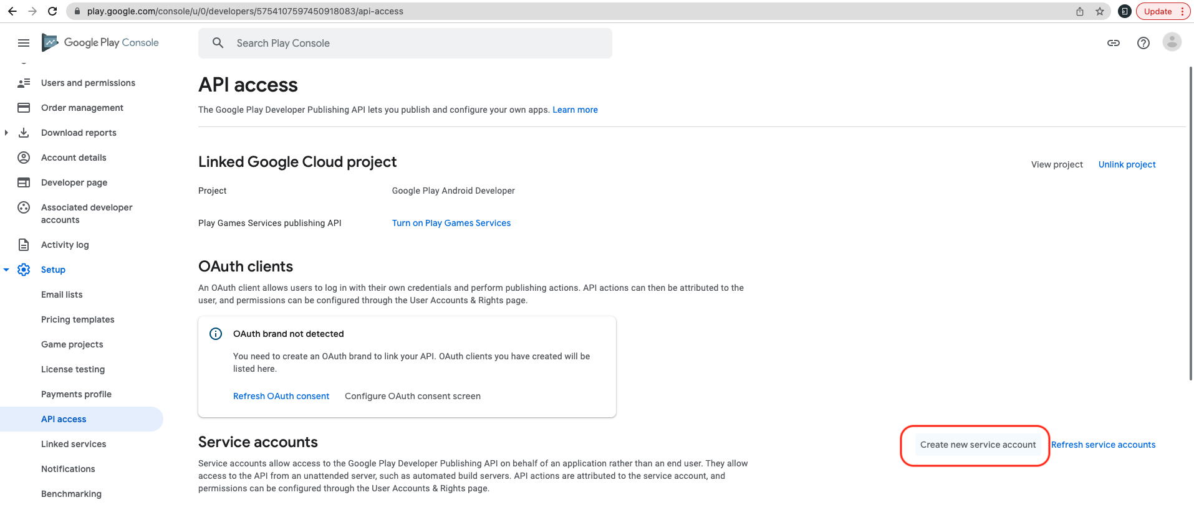Open the Activity log
Image resolution: width=1194 pixels, height=505 pixels.
click(65, 245)
